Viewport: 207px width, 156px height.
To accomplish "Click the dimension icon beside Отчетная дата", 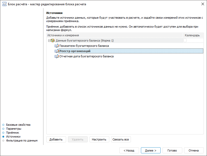I will tap(57, 56).
